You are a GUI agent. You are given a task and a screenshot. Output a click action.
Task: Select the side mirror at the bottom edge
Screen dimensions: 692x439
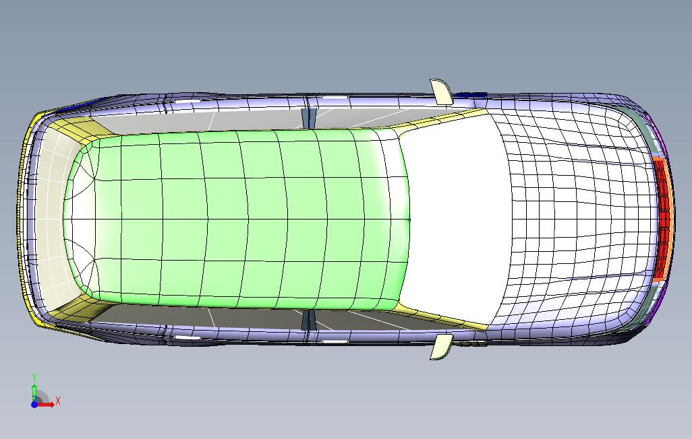click(x=441, y=347)
